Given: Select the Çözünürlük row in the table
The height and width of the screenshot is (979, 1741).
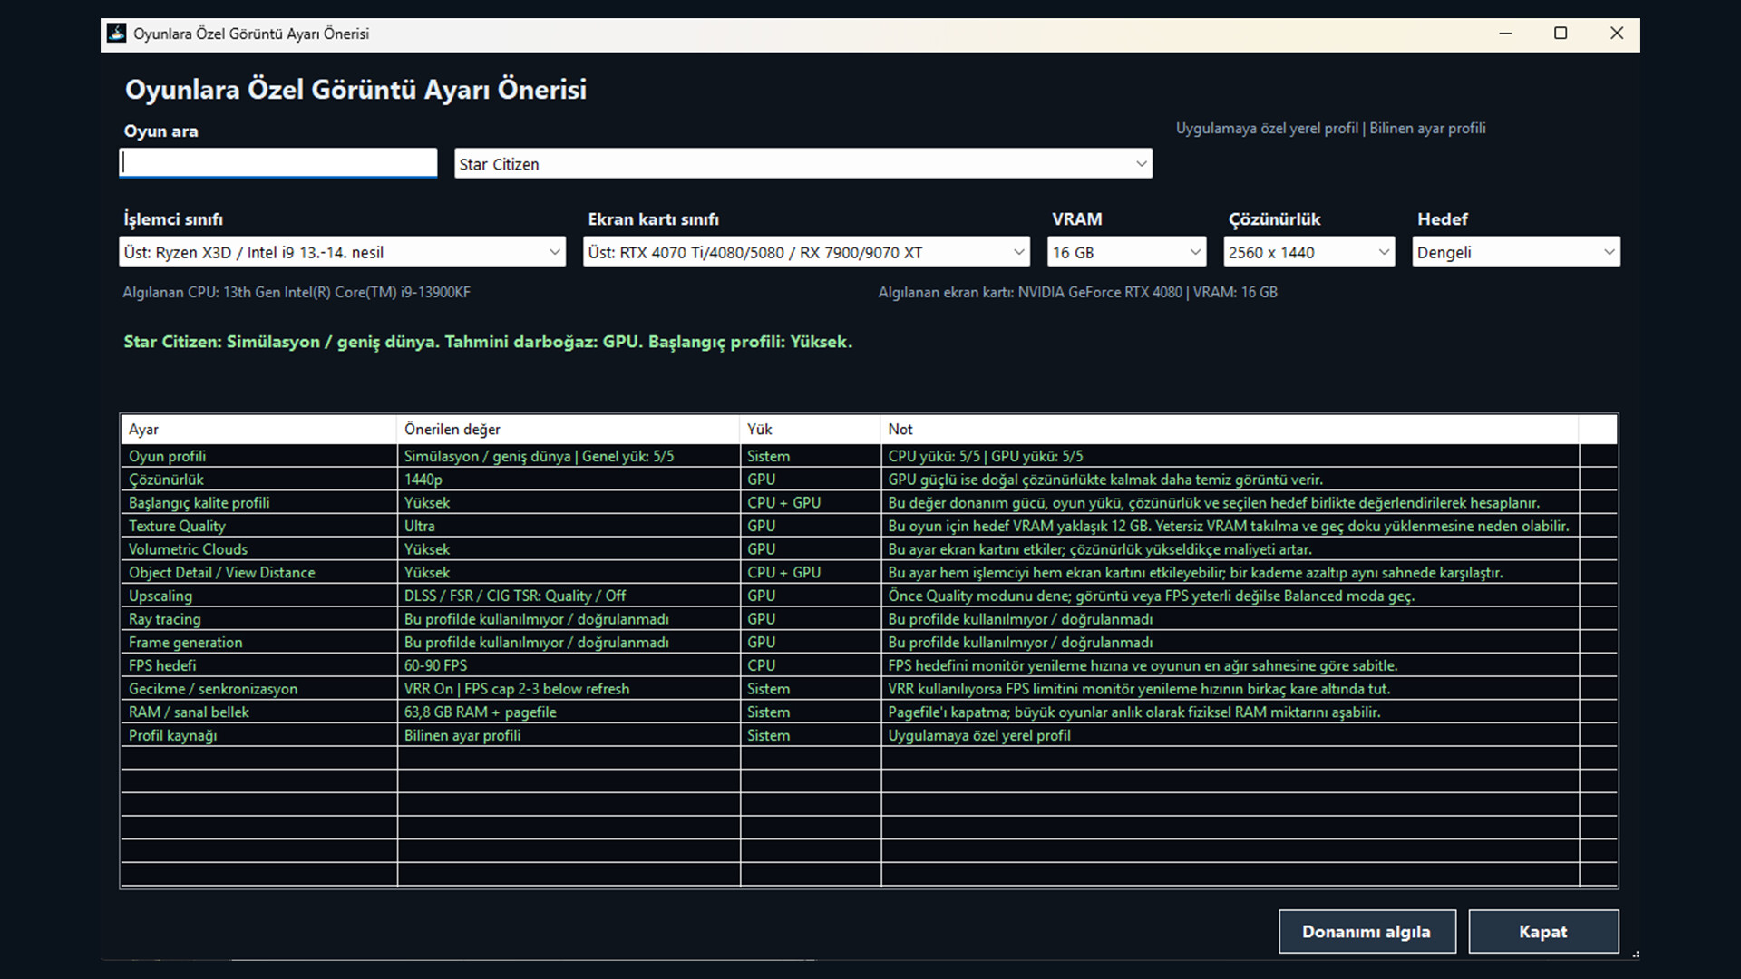Looking at the screenshot, I should click(x=869, y=480).
